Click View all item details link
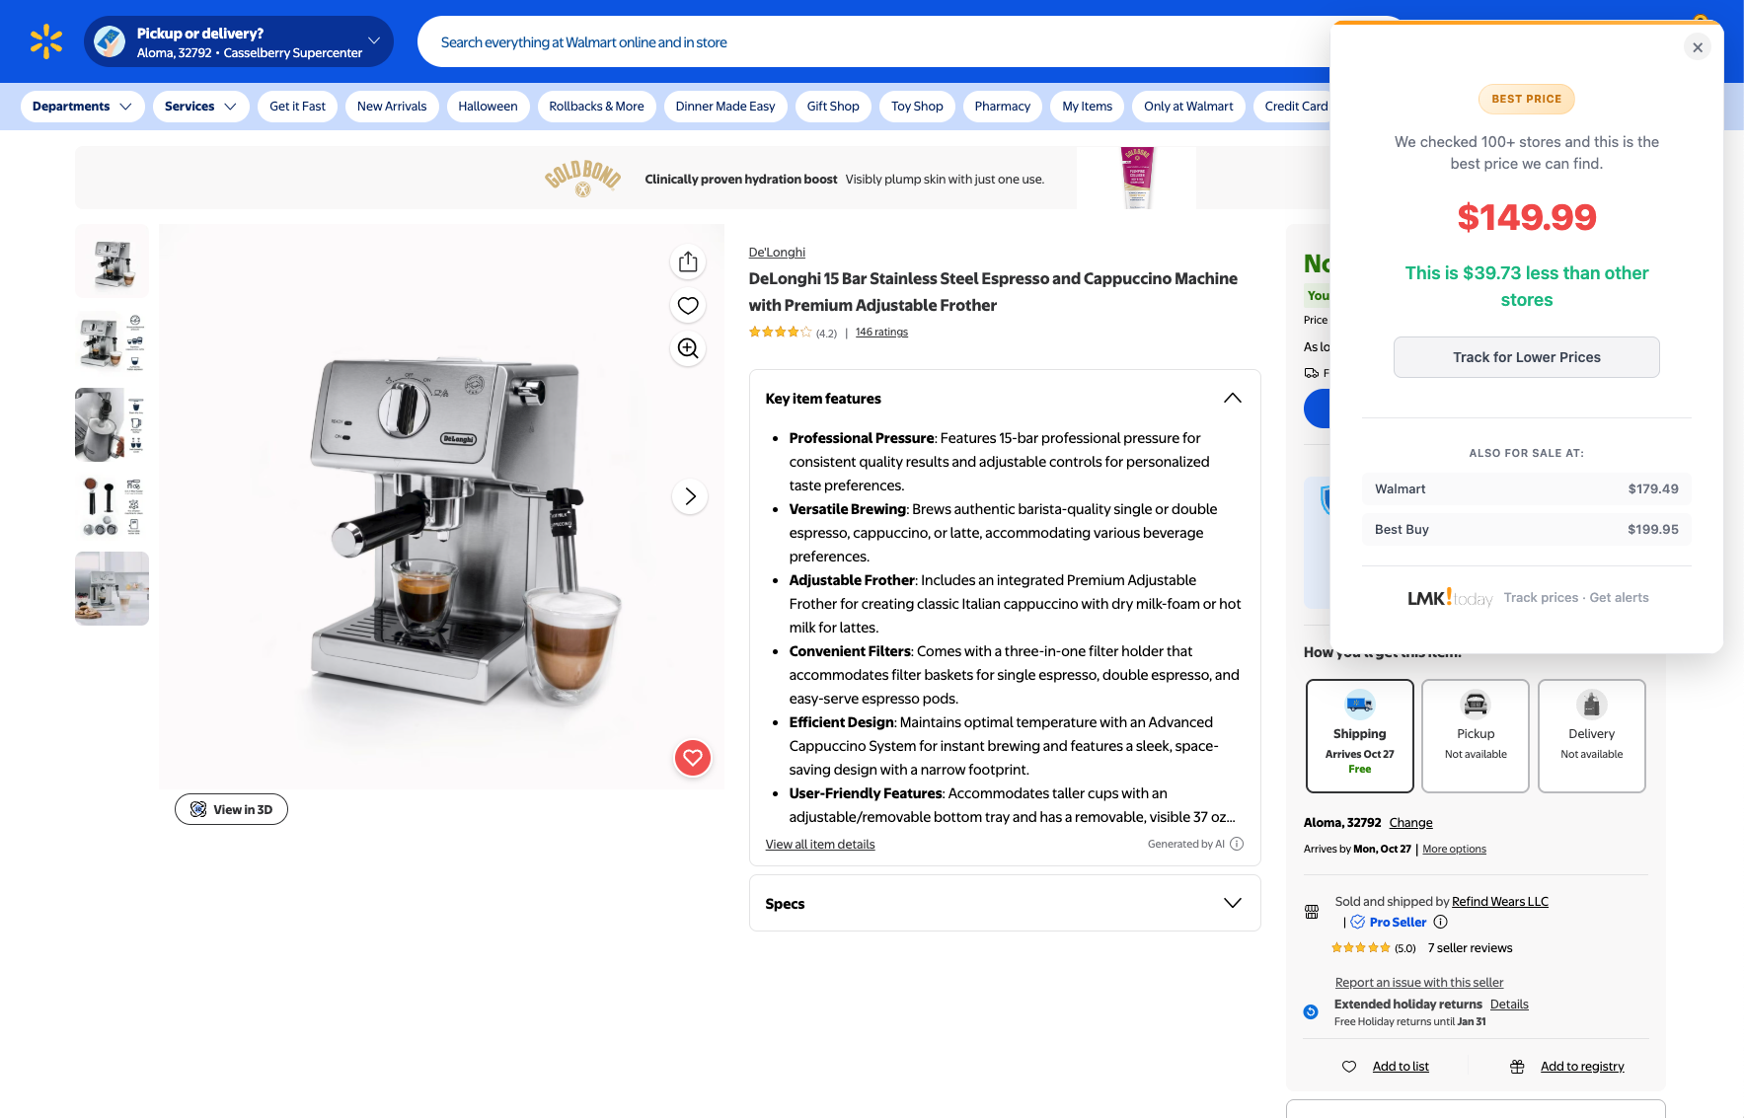Viewport: 1744px width, 1118px height. (x=820, y=845)
